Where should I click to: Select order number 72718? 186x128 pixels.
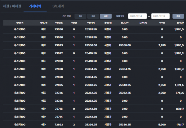(59, 109)
